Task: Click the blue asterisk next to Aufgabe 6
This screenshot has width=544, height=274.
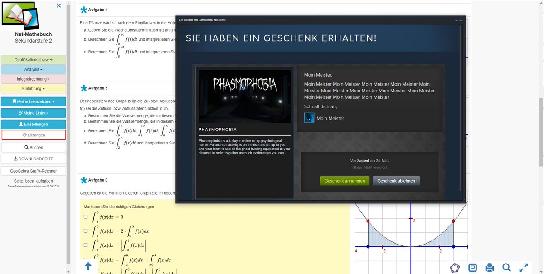Action: click(x=83, y=180)
